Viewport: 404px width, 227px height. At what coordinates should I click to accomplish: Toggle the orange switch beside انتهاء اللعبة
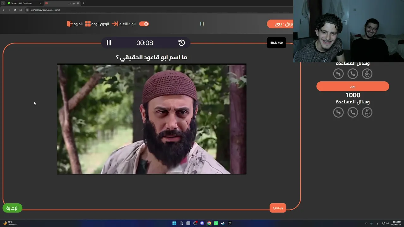(144, 24)
